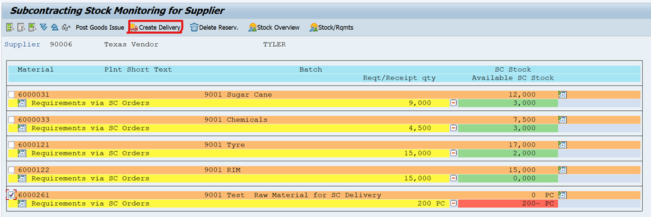Click the green available stock 3,000 for Sugar Cane
The image size is (651, 217).
coord(508,103)
